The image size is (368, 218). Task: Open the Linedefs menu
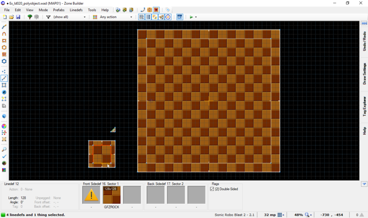pyautogui.click(x=76, y=10)
